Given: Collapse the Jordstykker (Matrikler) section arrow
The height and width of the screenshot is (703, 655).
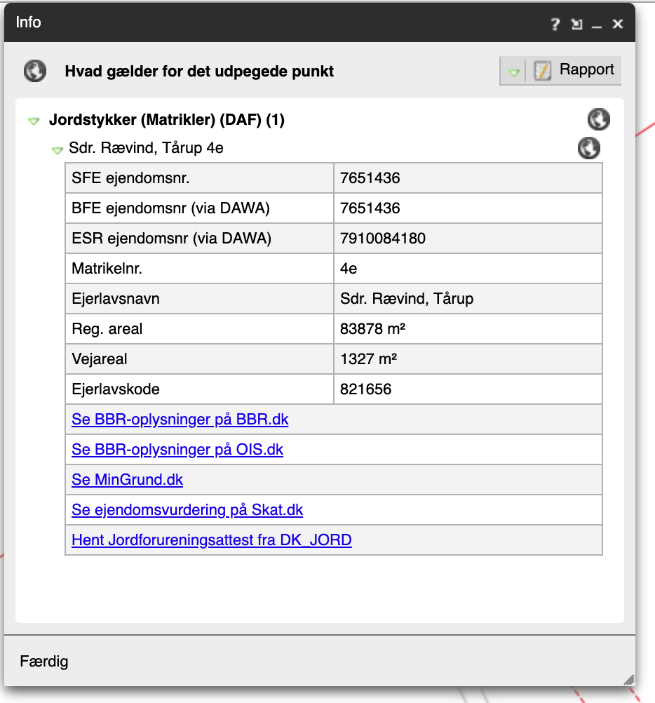Looking at the screenshot, I should click(34, 121).
